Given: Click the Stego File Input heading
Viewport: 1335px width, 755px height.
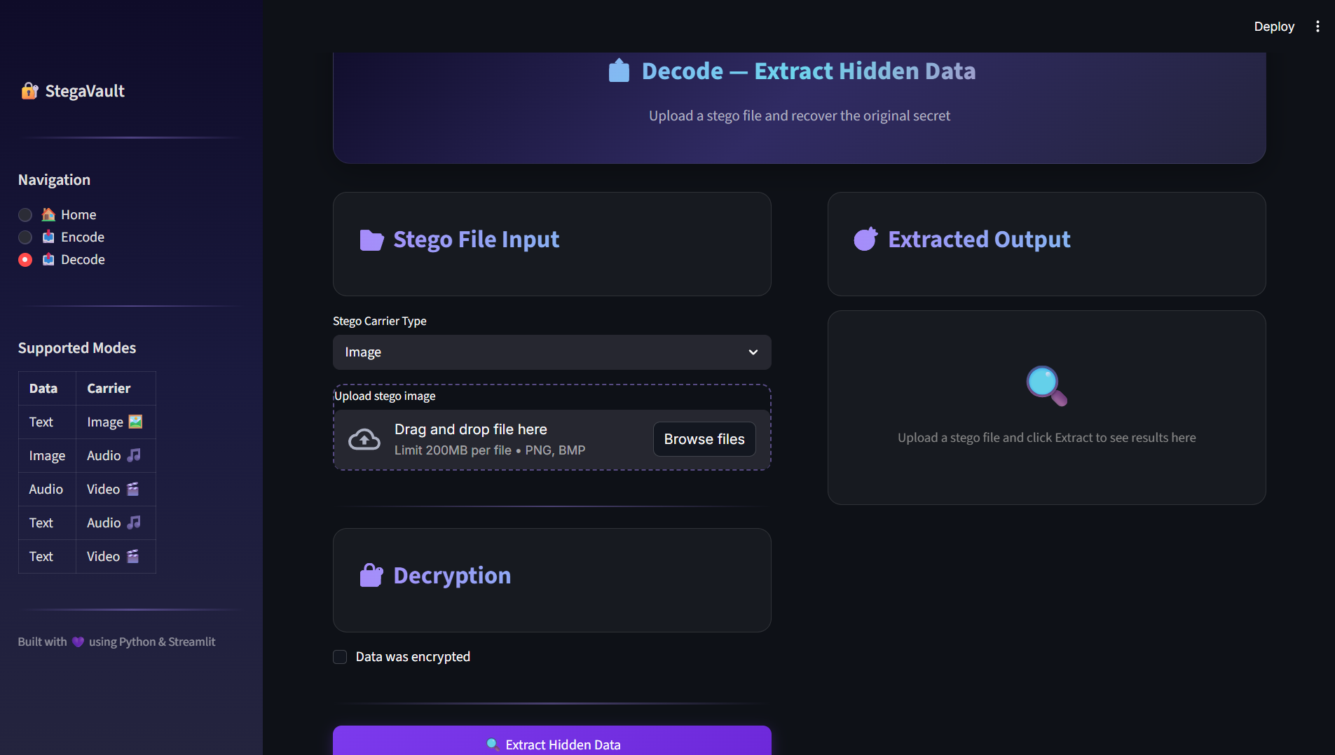Looking at the screenshot, I should [x=477, y=240].
